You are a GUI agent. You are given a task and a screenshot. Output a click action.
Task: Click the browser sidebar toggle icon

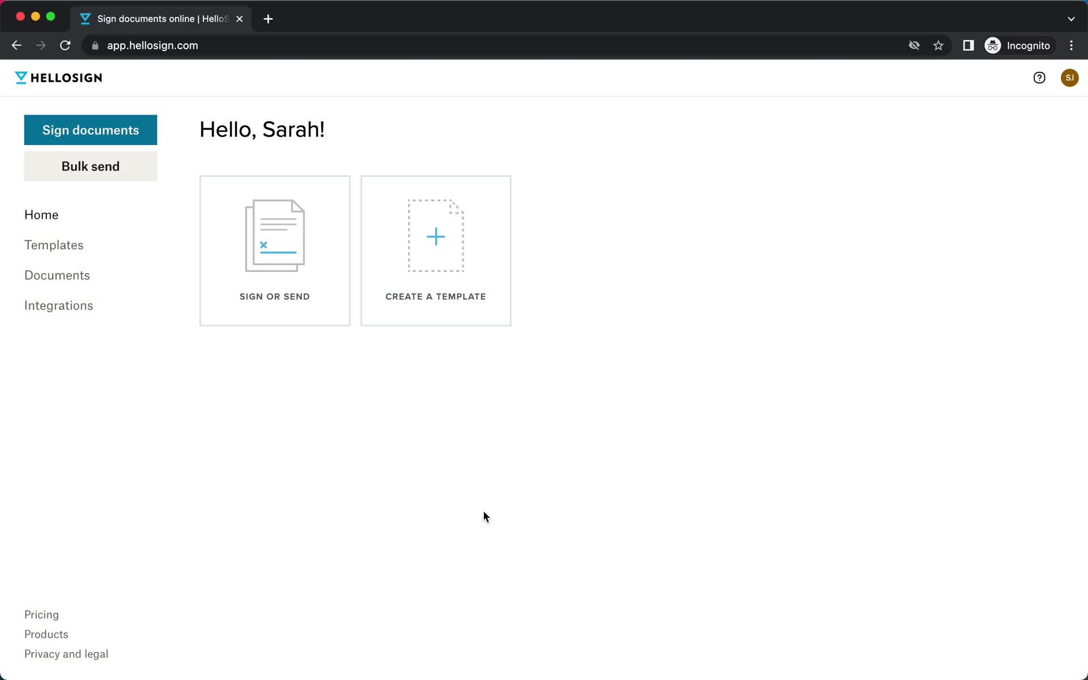point(969,45)
